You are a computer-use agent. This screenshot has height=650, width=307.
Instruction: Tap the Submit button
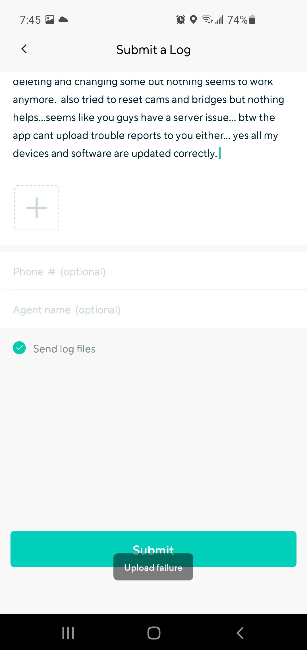point(153,549)
